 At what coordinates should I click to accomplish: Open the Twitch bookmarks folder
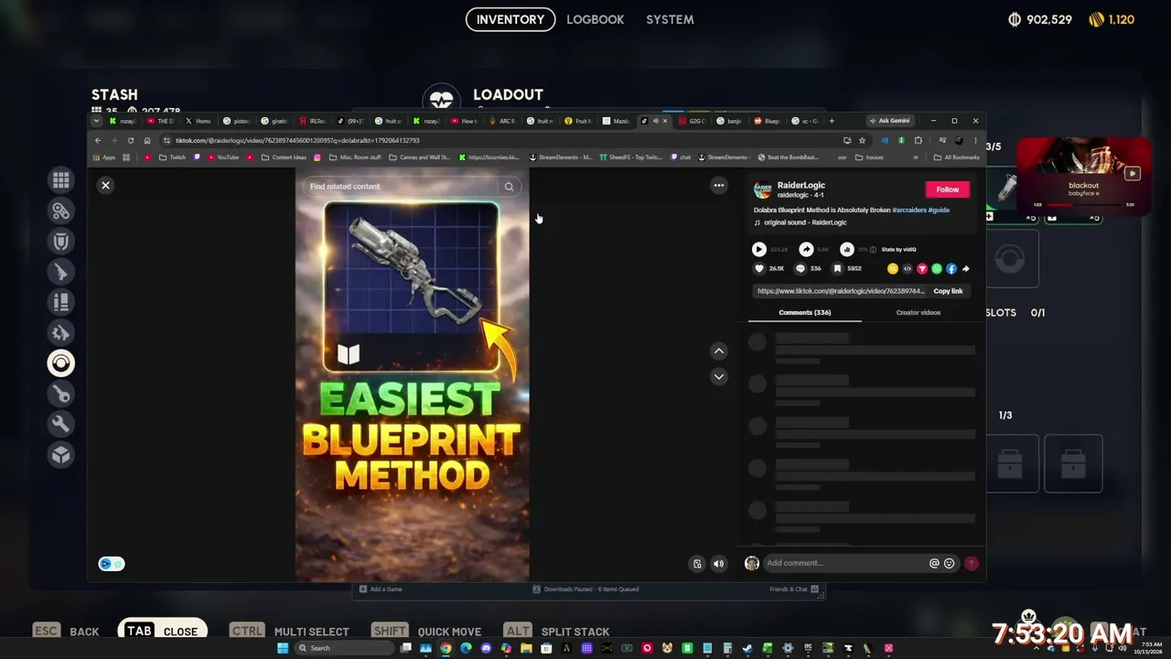pyautogui.click(x=172, y=157)
